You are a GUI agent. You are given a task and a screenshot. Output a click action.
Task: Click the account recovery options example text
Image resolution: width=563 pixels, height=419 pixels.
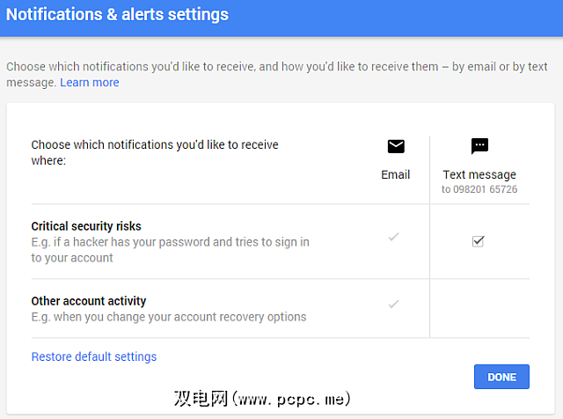pos(169,317)
